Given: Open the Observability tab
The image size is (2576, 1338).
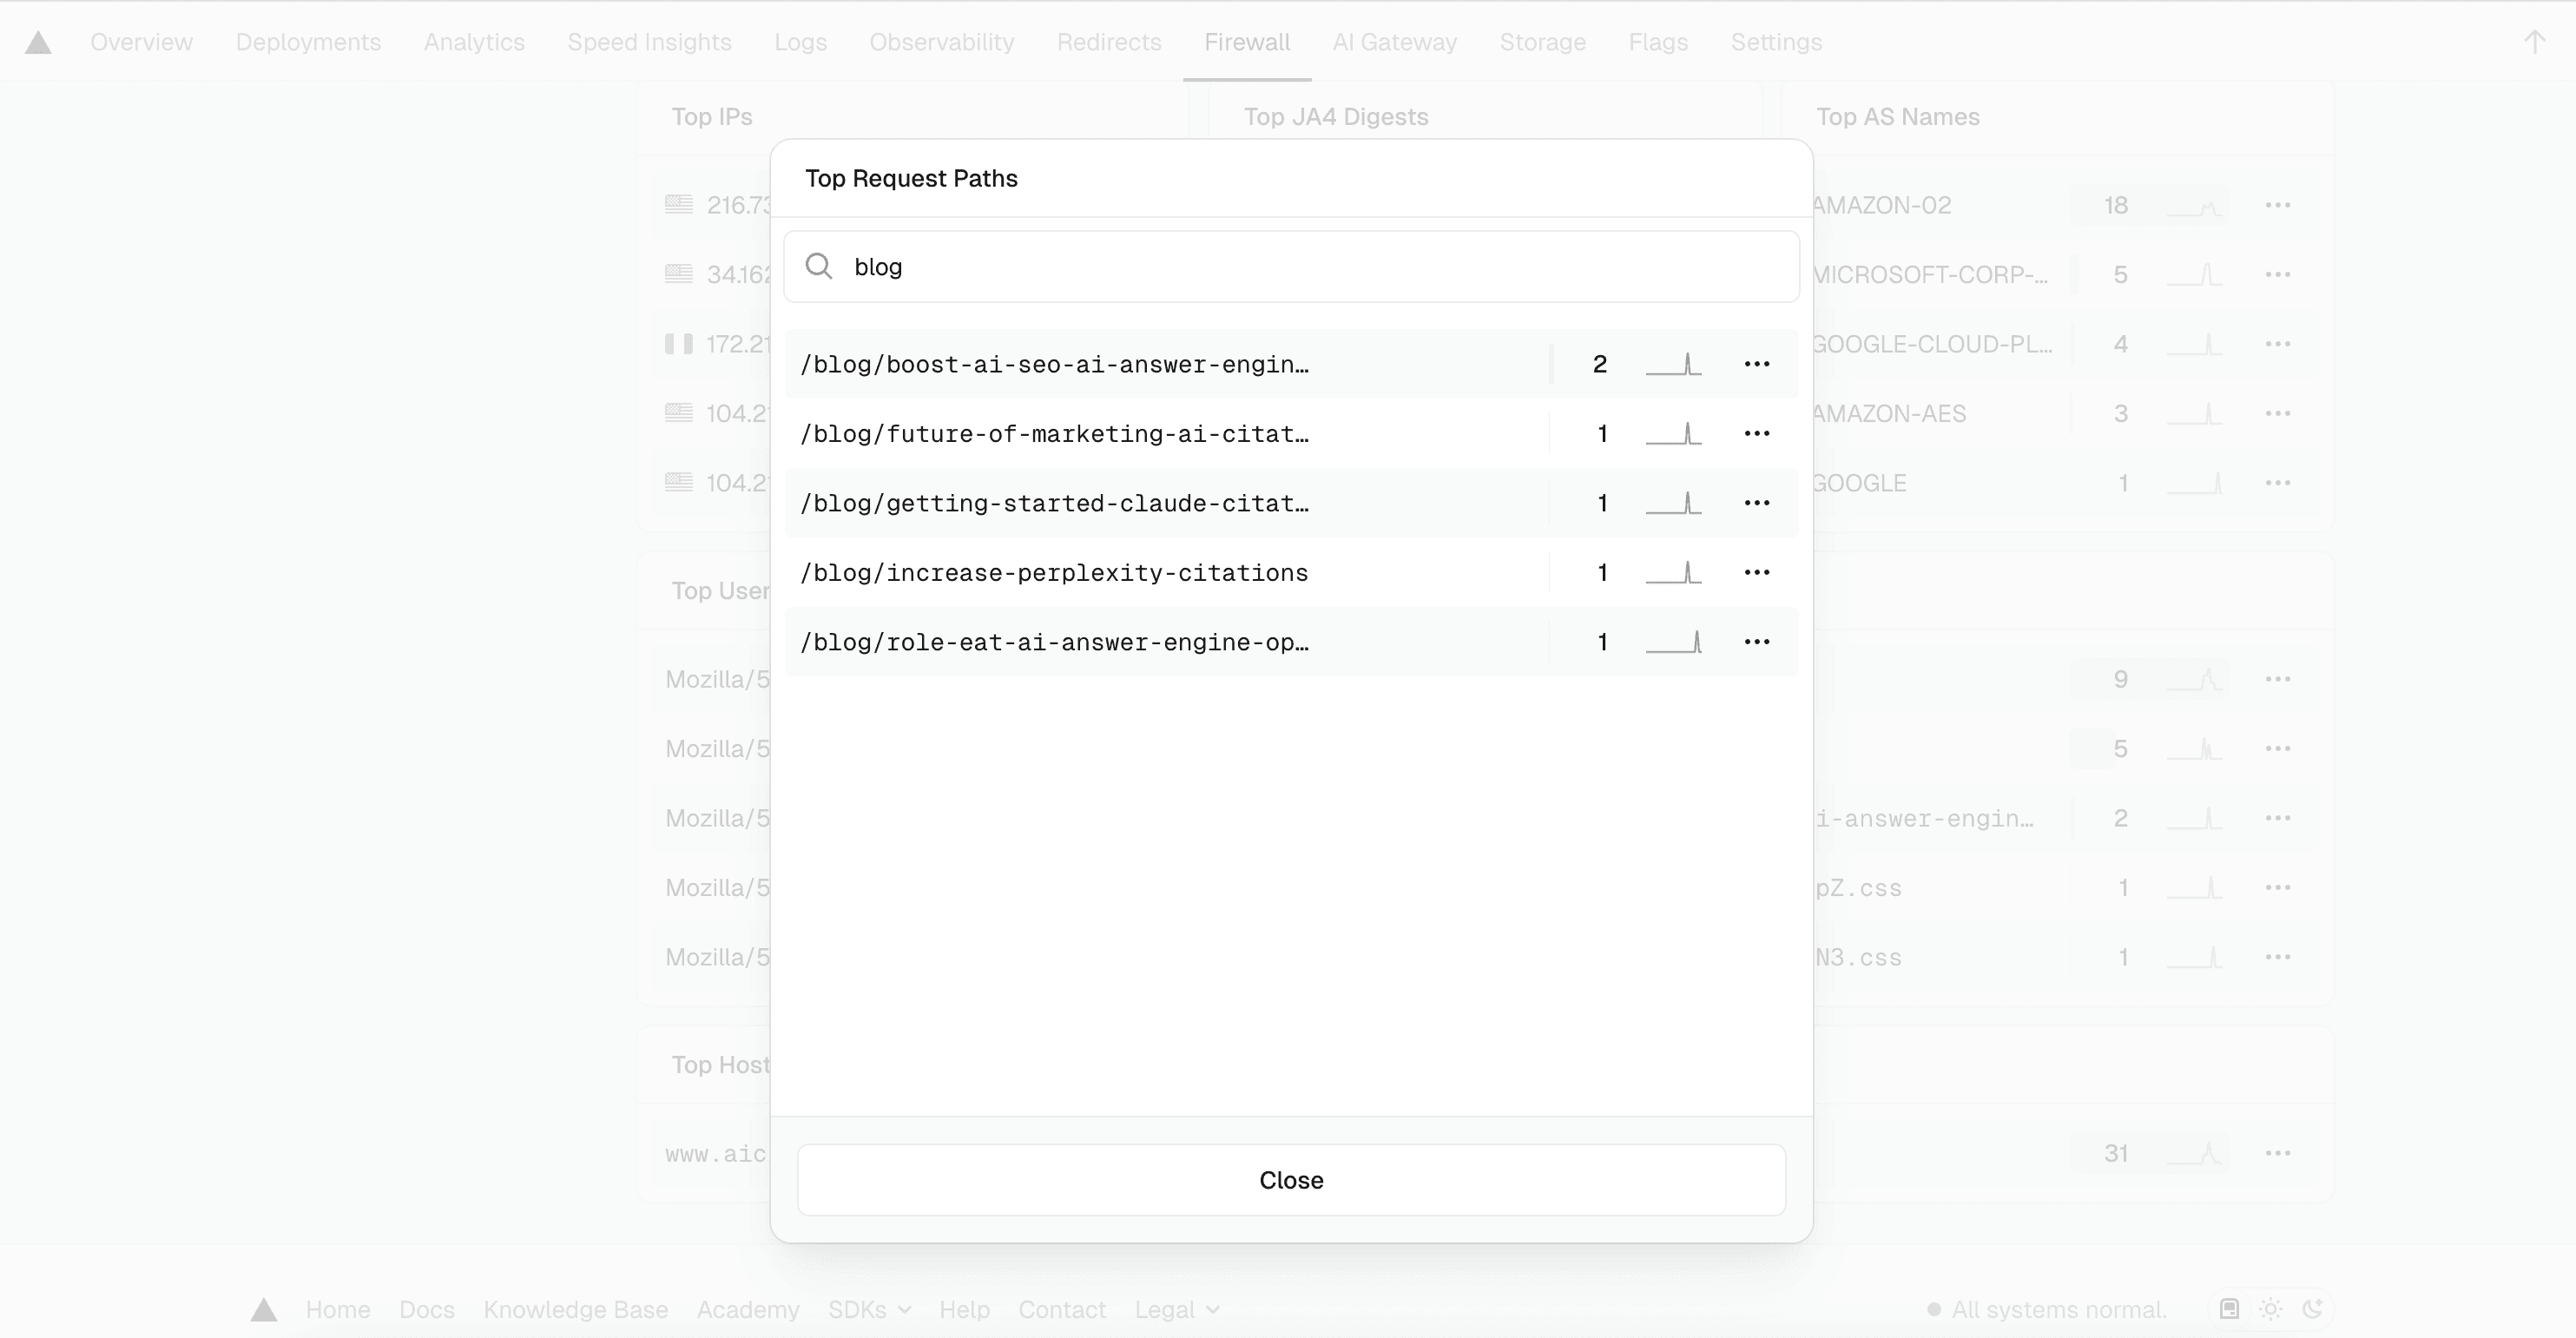Looking at the screenshot, I should tap(941, 42).
